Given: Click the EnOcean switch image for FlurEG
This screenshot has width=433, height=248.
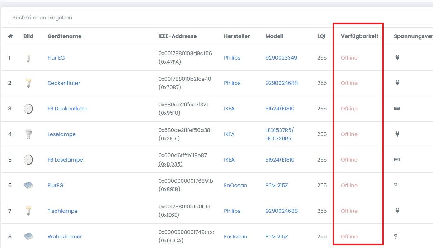Looking at the screenshot, I should 28,185.
